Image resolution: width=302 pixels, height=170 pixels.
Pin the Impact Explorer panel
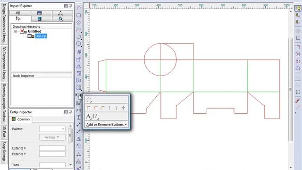(x=71, y=6)
